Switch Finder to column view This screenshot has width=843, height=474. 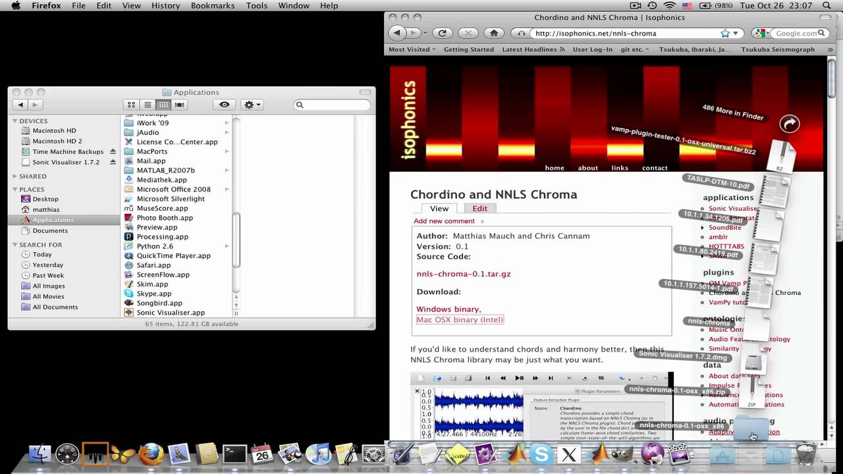(163, 105)
